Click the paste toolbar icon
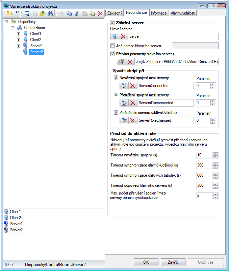229x271 pixels. (x=84, y=13)
